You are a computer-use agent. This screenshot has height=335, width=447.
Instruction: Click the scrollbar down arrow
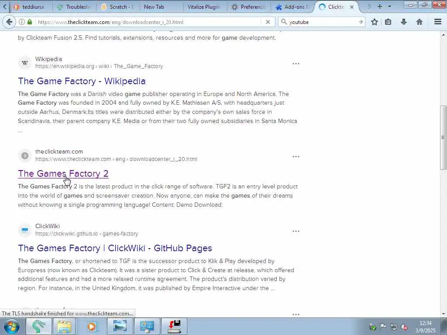click(x=443, y=314)
